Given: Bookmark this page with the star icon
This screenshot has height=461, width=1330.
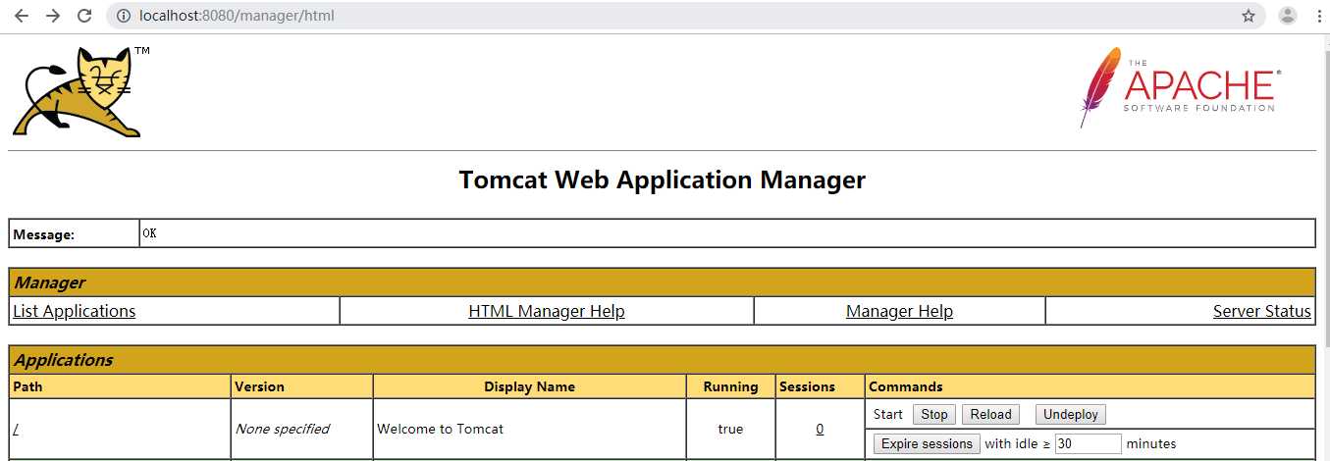Looking at the screenshot, I should coord(1249,16).
